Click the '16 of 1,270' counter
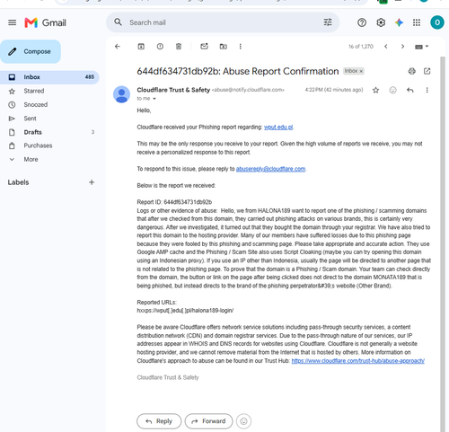 pyautogui.click(x=361, y=47)
